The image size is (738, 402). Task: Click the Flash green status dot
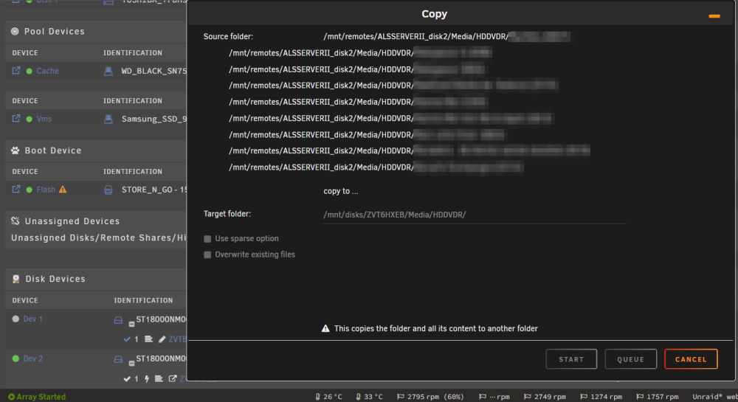coord(30,190)
